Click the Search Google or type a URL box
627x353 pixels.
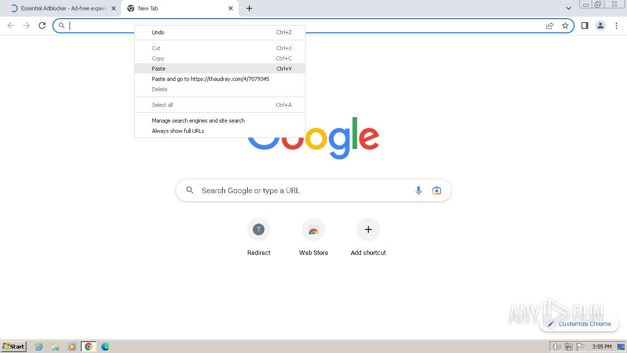313,190
